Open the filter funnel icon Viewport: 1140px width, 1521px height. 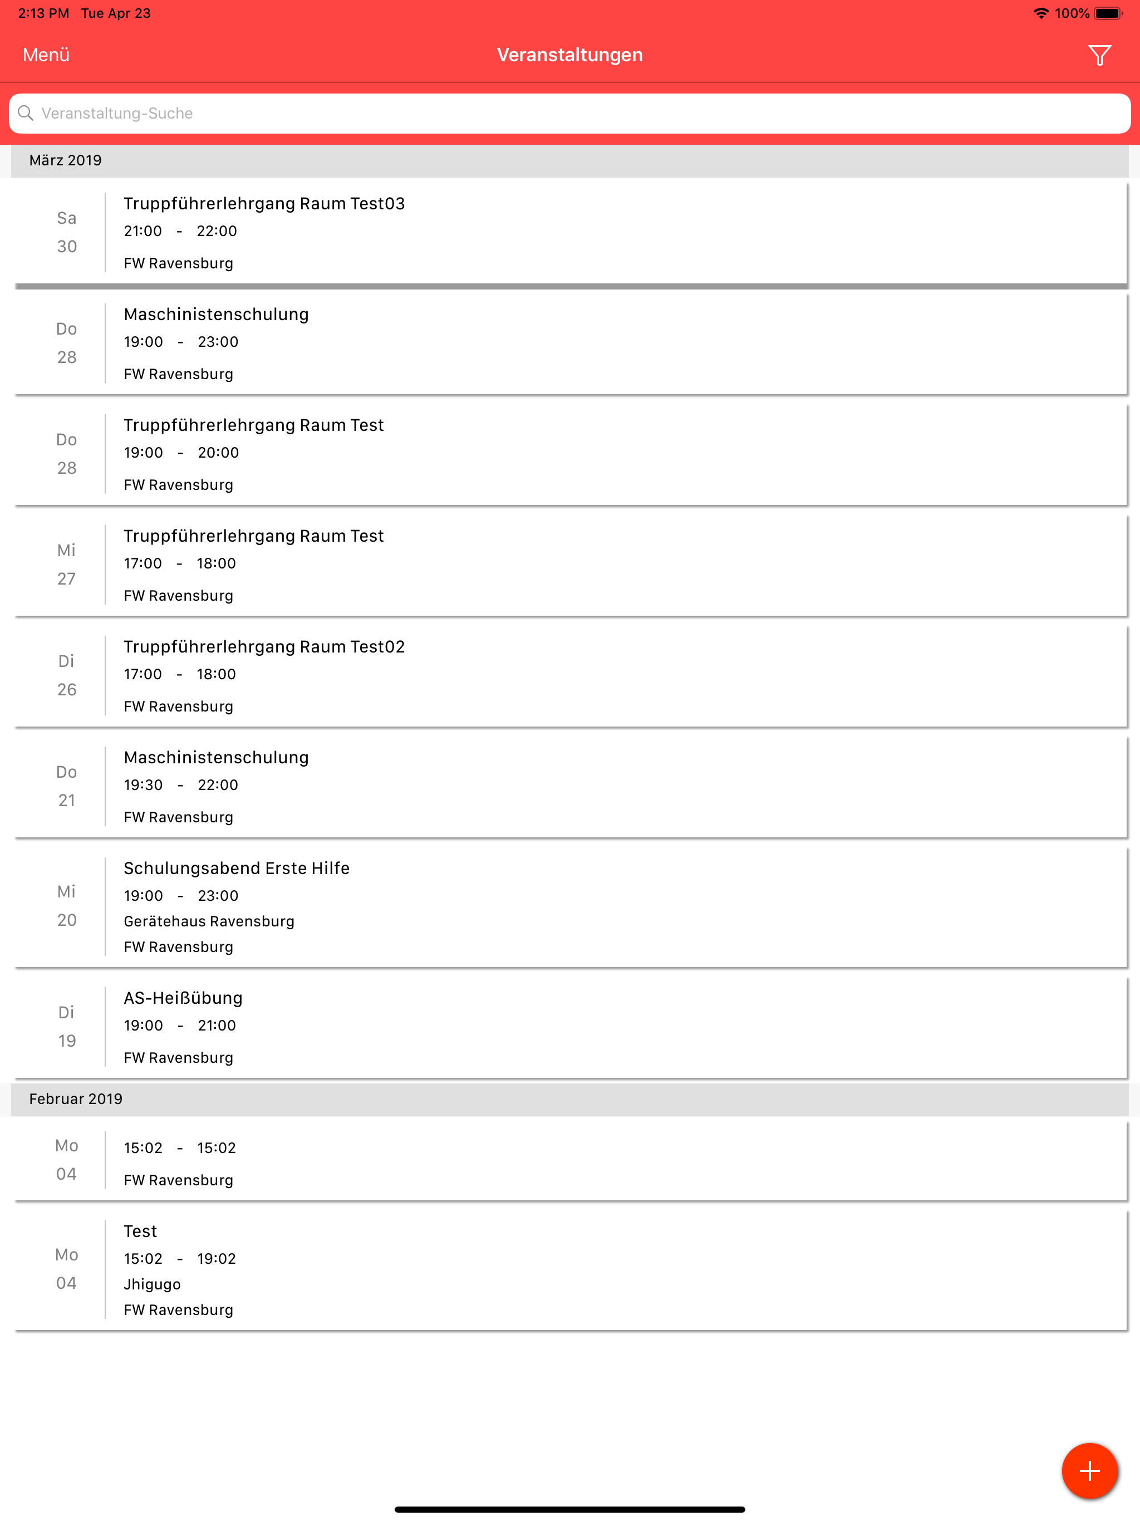click(1099, 55)
